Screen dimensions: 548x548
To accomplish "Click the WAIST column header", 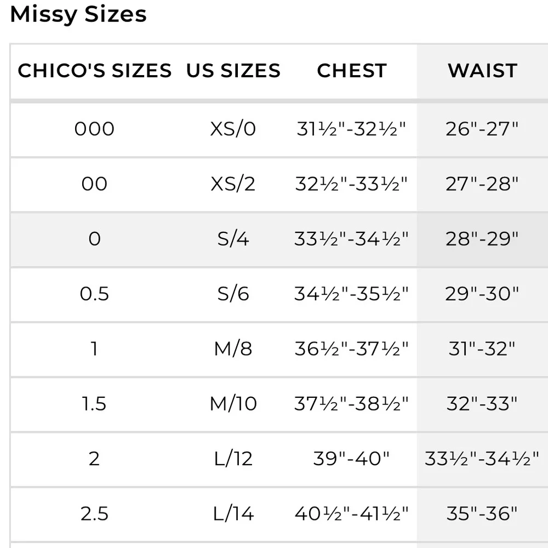I will [482, 71].
